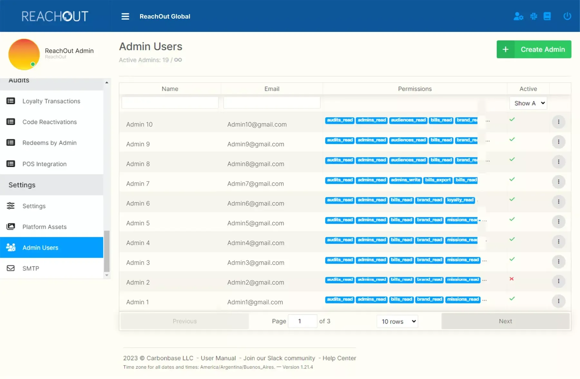Click the Name filter input field
The width and height of the screenshot is (580, 379).
pos(170,103)
